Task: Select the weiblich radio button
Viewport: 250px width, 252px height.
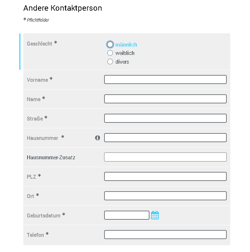Action: (110, 53)
